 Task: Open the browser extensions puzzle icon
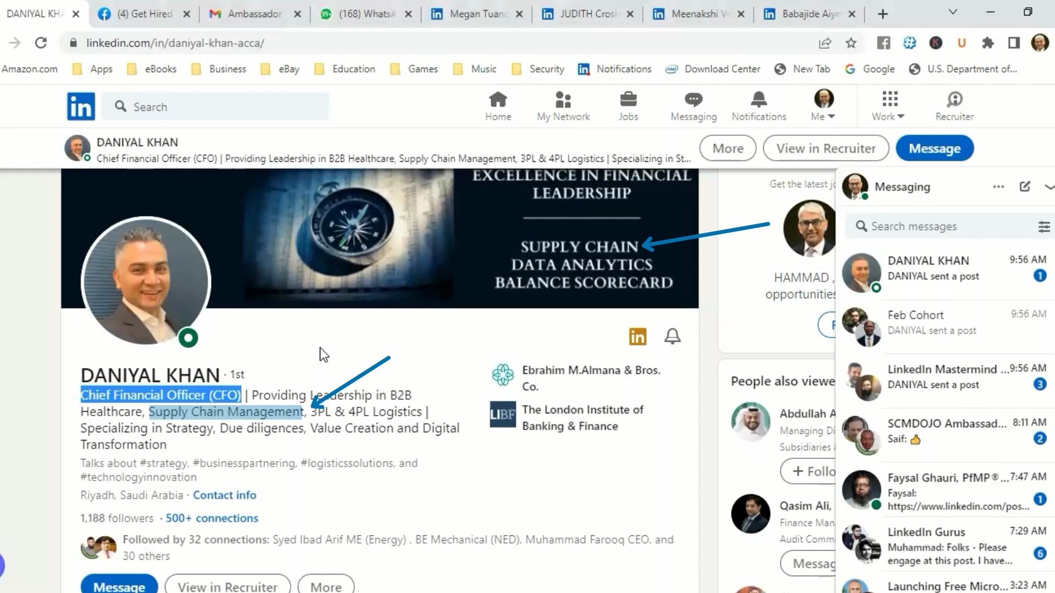click(x=988, y=43)
